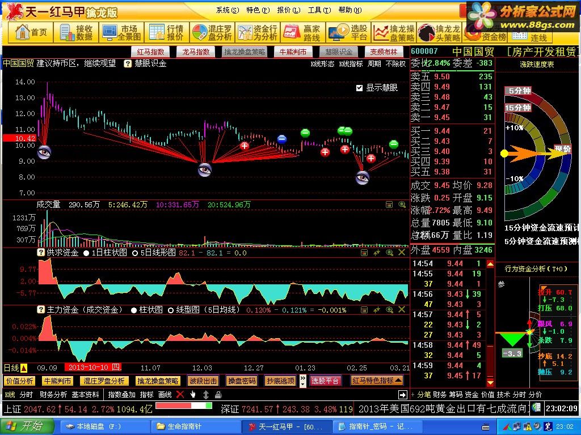
Task: Pin the 供求资金 panel with pin icon
Action: pos(377,252)
